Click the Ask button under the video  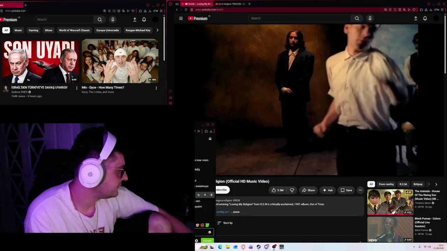coord(328,190)
